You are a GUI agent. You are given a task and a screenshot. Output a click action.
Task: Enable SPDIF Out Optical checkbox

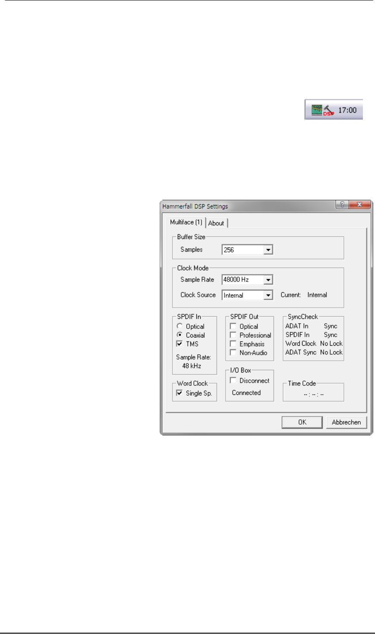233,326
